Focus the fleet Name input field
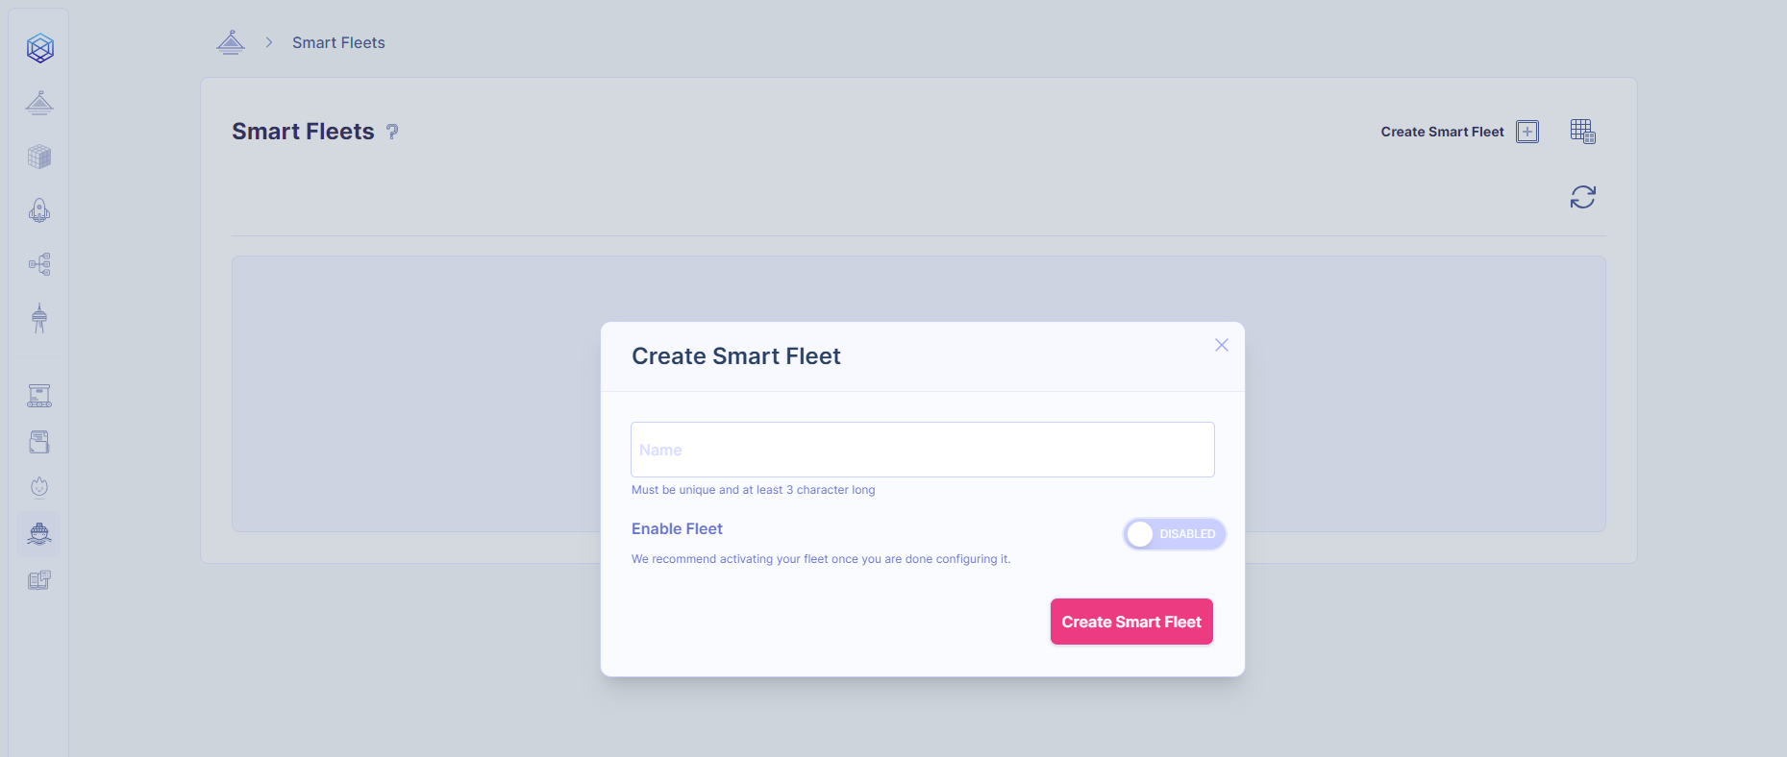Screen dimensions: 1787x757 [x=922, y=450]
